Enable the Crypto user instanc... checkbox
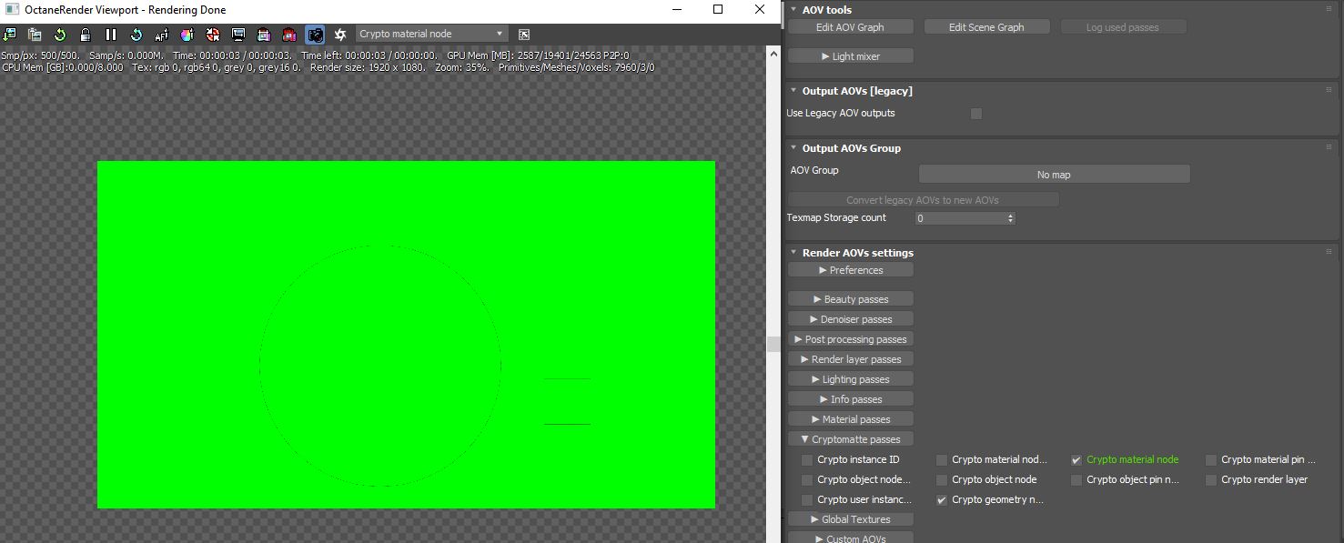The image size is (1344, 543). coord(807,500)
